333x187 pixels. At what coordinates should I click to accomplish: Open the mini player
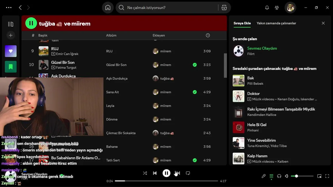319,176
